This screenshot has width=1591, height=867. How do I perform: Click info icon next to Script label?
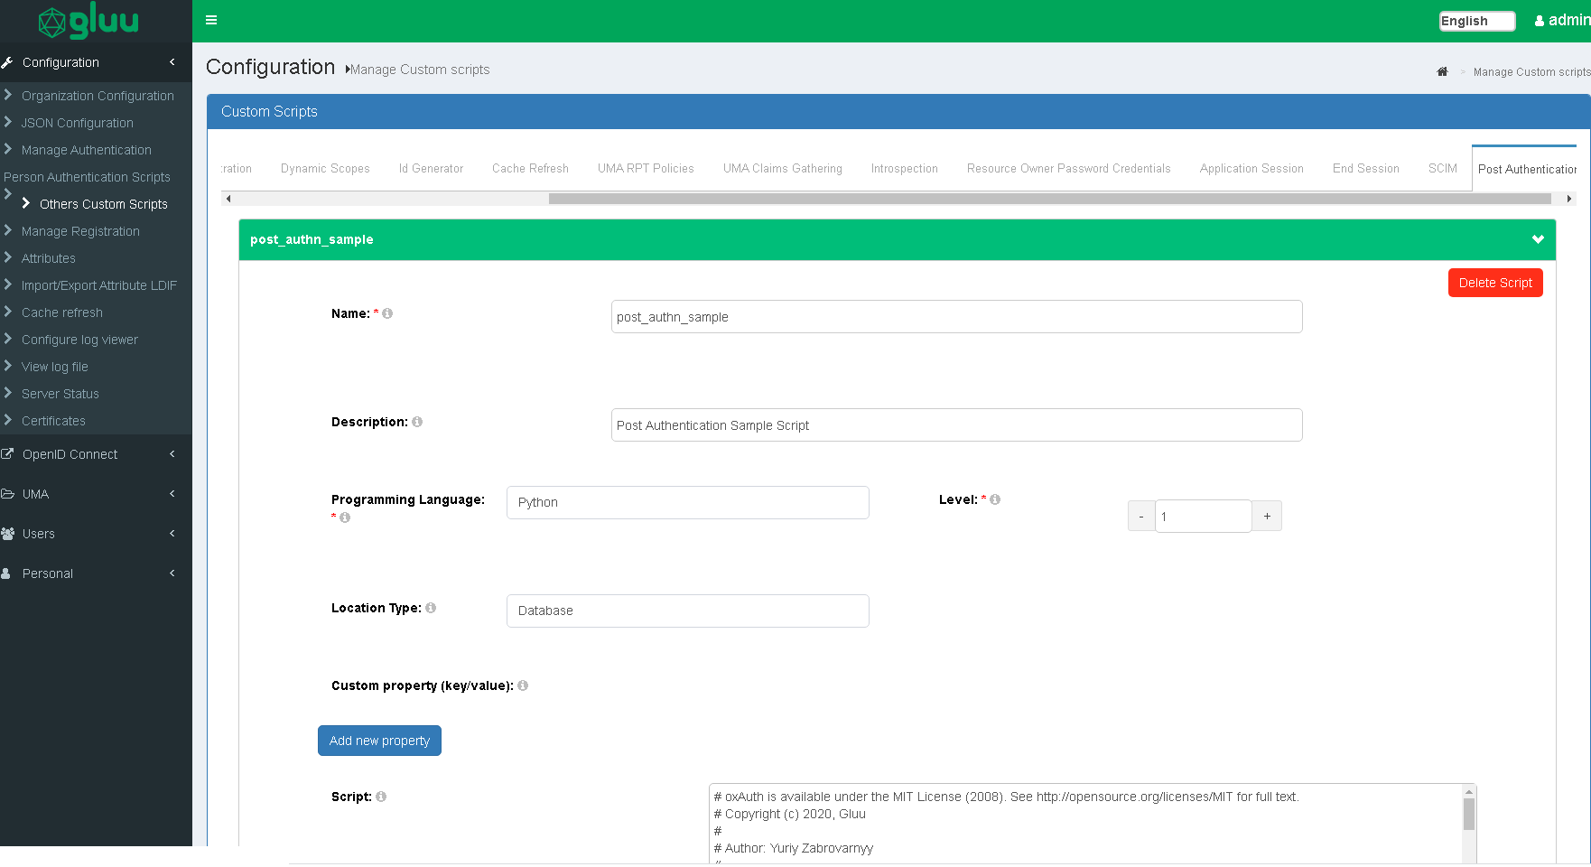(x=381, y=797)
